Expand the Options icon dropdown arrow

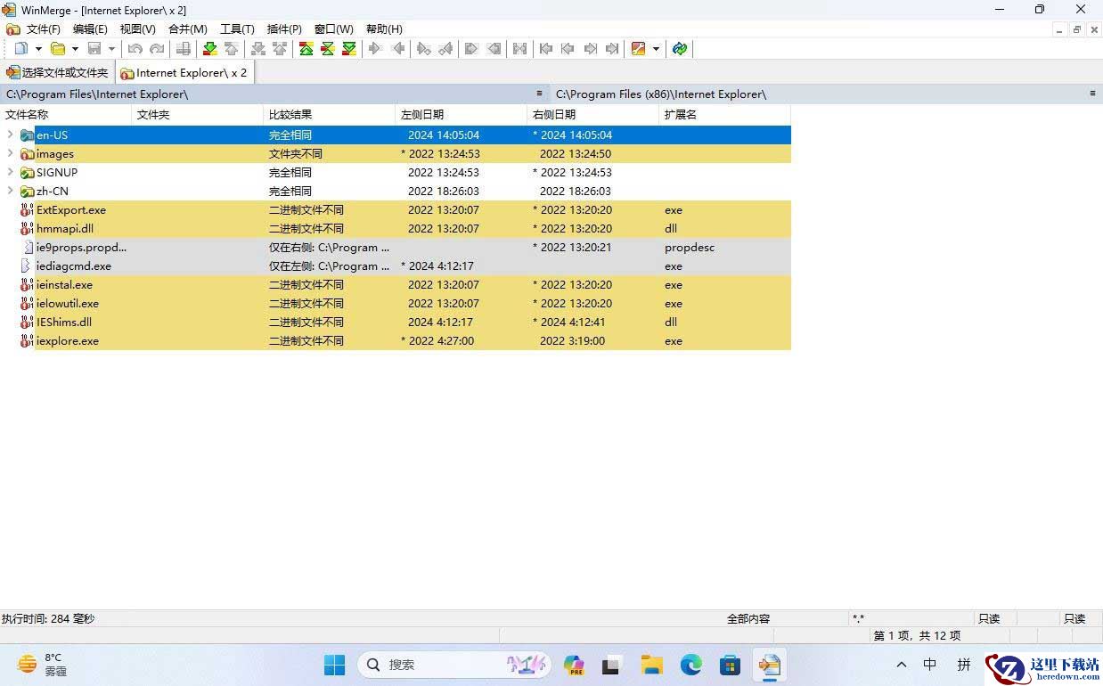click(656, 49)
